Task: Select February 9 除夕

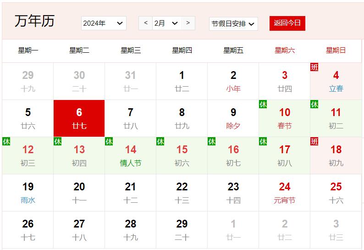Action: pyautogui.click(x=233, y=118)
